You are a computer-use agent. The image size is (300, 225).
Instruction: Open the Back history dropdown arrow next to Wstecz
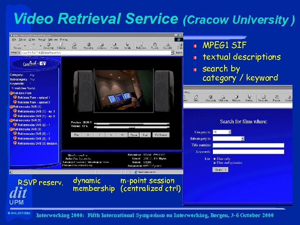25,46
